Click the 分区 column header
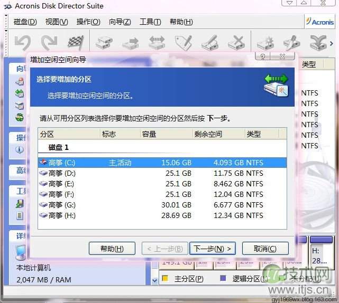This screenshot has height=303, width=339. (69, 134)
